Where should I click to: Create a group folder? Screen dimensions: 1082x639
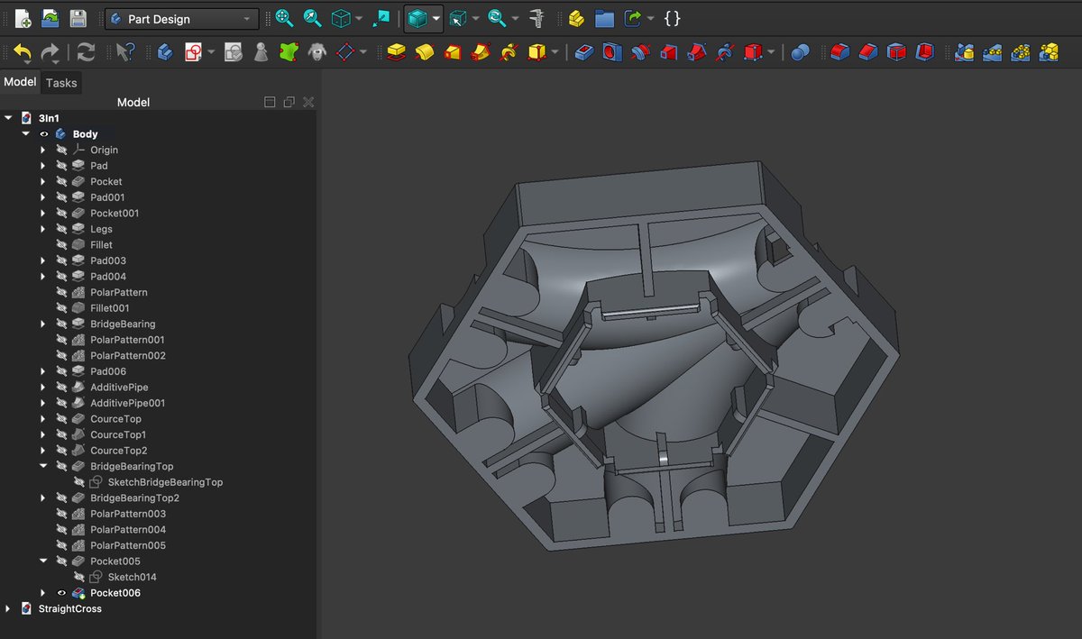click(x=604, y=18)
